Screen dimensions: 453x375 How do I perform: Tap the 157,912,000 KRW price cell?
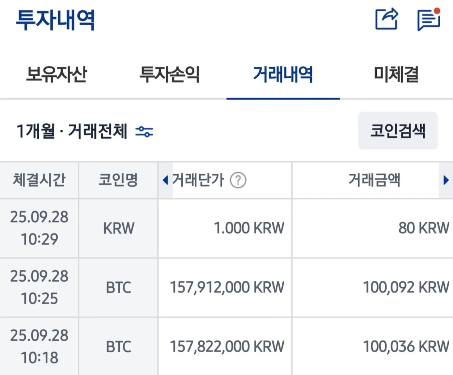[227, 288]
